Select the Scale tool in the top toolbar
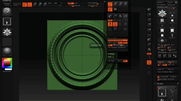The width and height of the screenshot is (181, 101). [40, 4]
